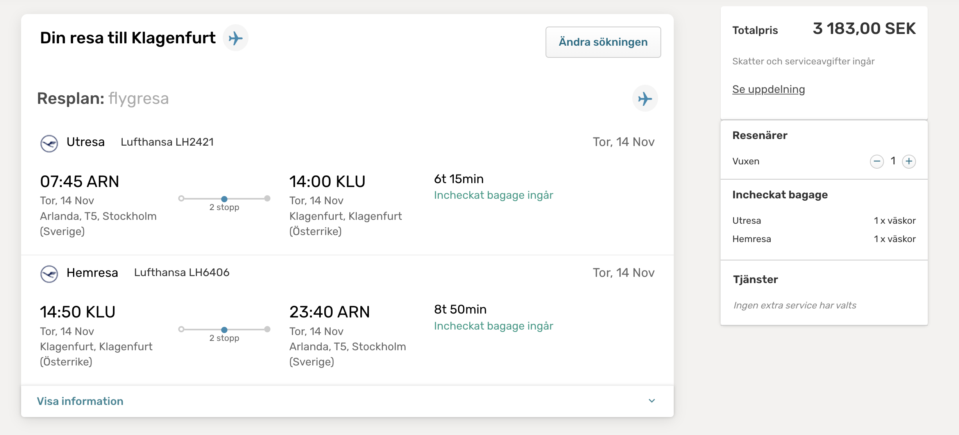Increase the Vuxen traveler count
The height and width of the screenshot is (435, 959).
coord(909,161)
